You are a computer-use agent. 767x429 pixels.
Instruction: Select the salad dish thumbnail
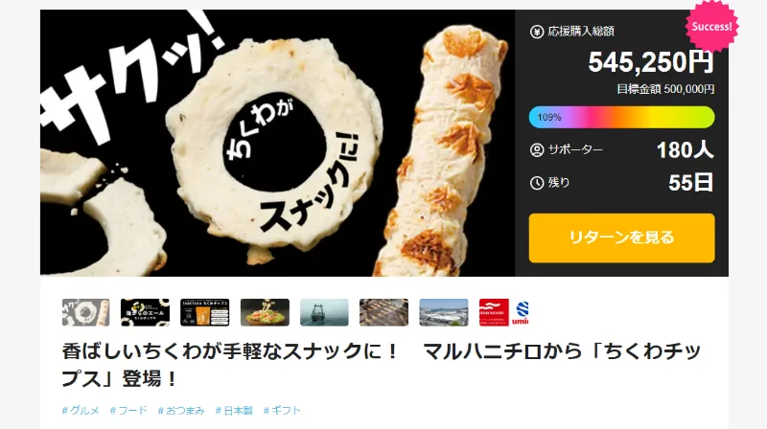[x=265, y=312]
